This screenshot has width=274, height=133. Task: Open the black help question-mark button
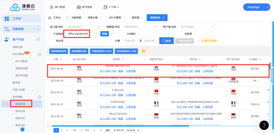(x=264, y=125)
